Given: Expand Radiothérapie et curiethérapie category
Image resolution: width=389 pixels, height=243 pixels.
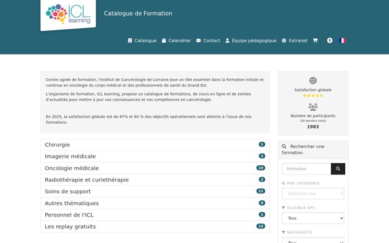Looking at the screenshot, I should 155,180.
